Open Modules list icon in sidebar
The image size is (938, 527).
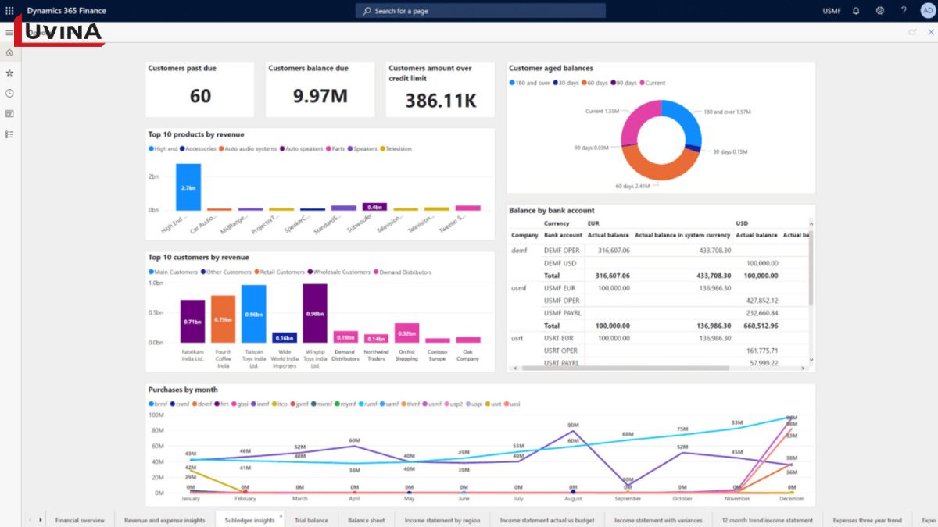pos(9,134)
